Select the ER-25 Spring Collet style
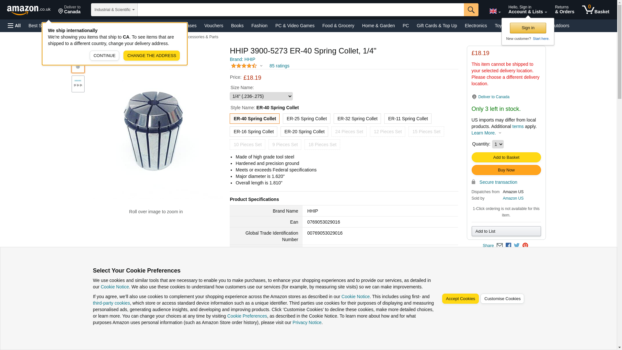 click(x=306, y=119)
